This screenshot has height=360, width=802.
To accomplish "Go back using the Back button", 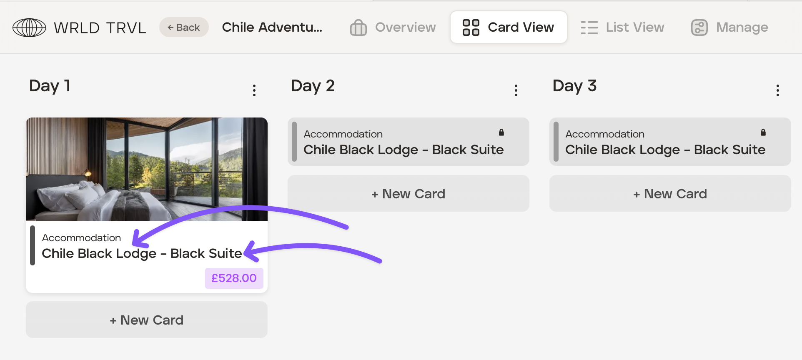I will click(x=184, y=27).
